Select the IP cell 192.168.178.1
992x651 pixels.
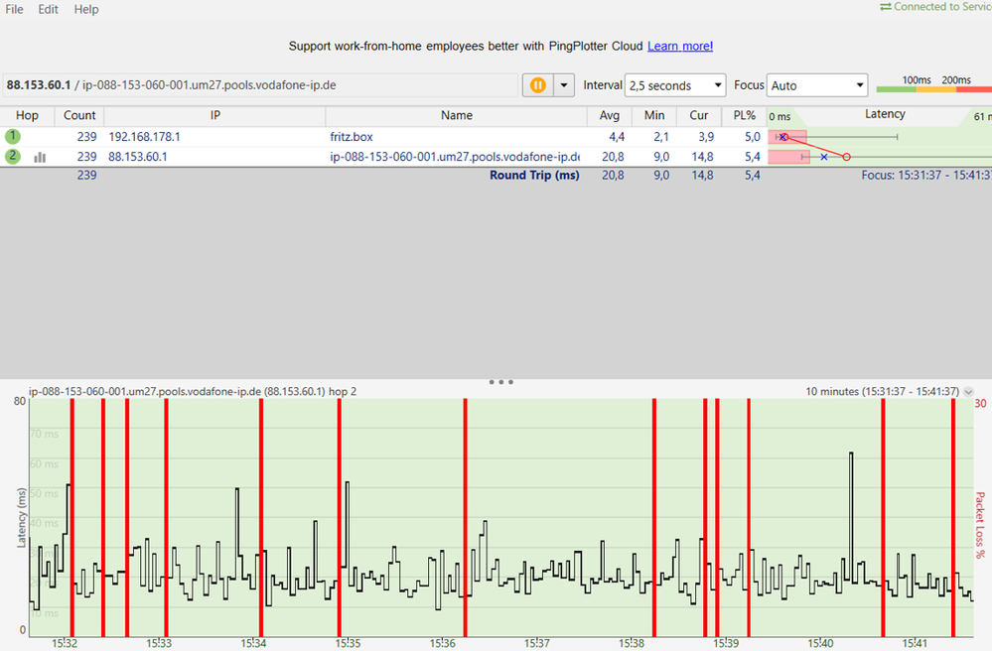pos(144,137)
